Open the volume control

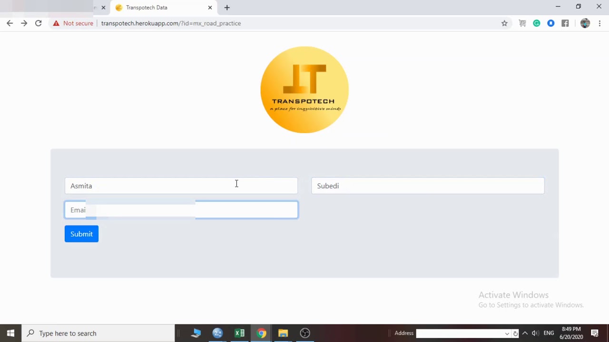(535, 333)
